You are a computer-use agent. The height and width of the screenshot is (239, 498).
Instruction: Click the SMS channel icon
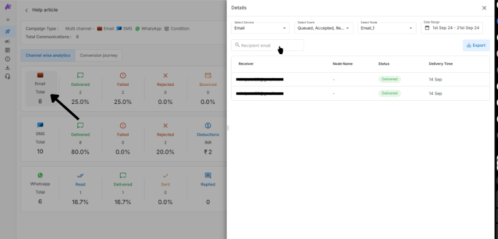tap(40, 125)
